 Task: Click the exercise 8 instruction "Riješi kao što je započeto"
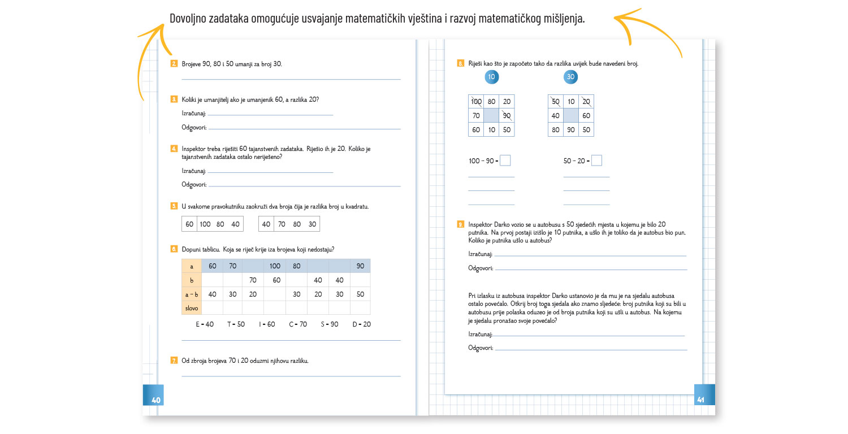click(553, 64)
